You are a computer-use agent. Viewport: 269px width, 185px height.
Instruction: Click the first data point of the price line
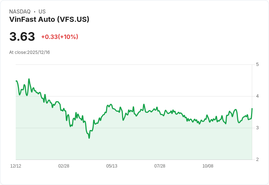click(16, 81)
